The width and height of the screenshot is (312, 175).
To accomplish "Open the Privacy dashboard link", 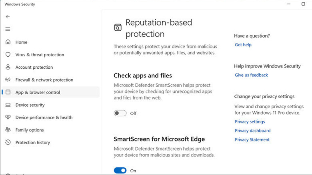I will pos(252,131).
